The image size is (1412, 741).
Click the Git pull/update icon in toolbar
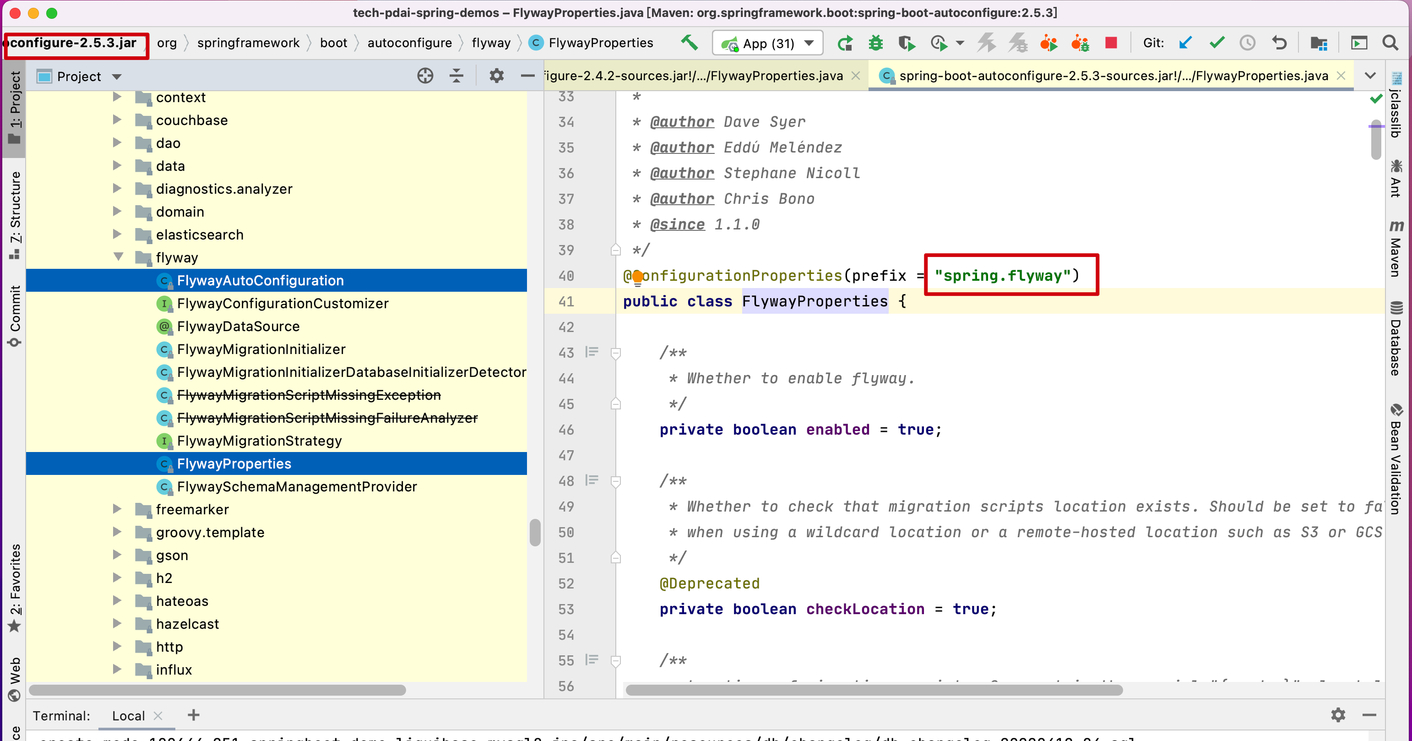[x=1186, y=44]
